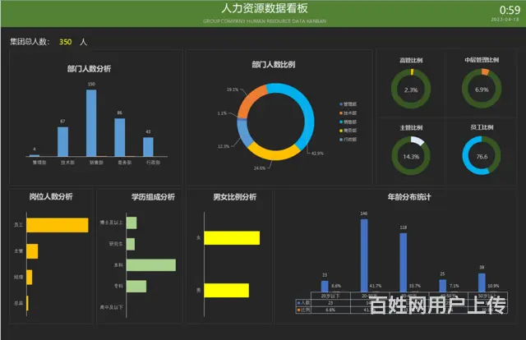Select the 高管比例 2.3% ring chart

[x=411, y=89]
